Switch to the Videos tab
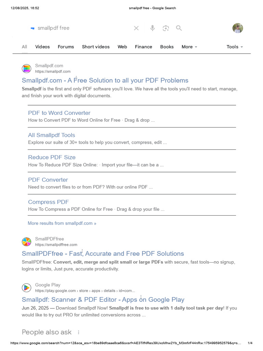 coord(42,47)
